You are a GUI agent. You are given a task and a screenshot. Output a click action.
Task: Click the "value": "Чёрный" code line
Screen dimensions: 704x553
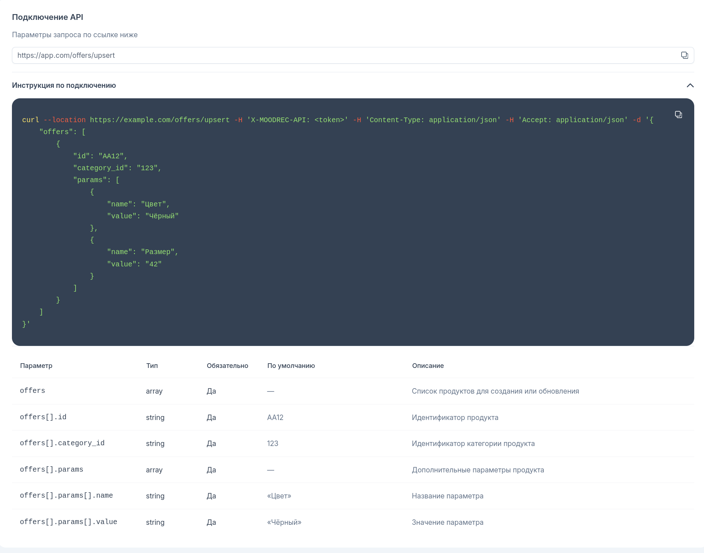pos(143,216)
